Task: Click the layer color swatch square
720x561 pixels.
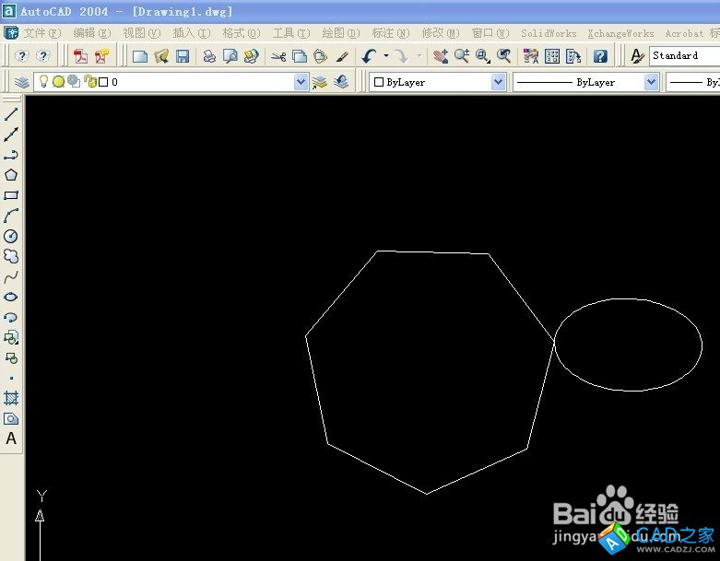Action: [103, 82]
